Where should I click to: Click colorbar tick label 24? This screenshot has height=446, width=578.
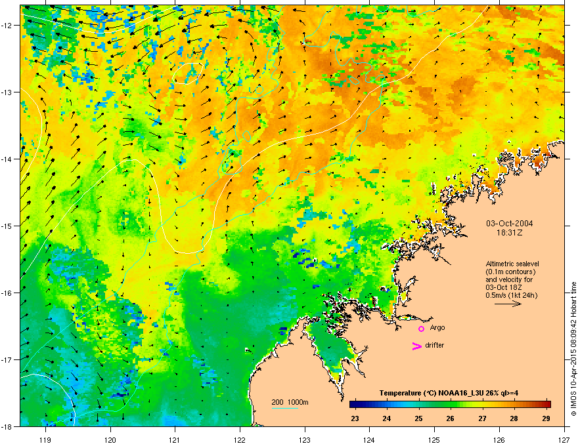(x=387, y=418)
